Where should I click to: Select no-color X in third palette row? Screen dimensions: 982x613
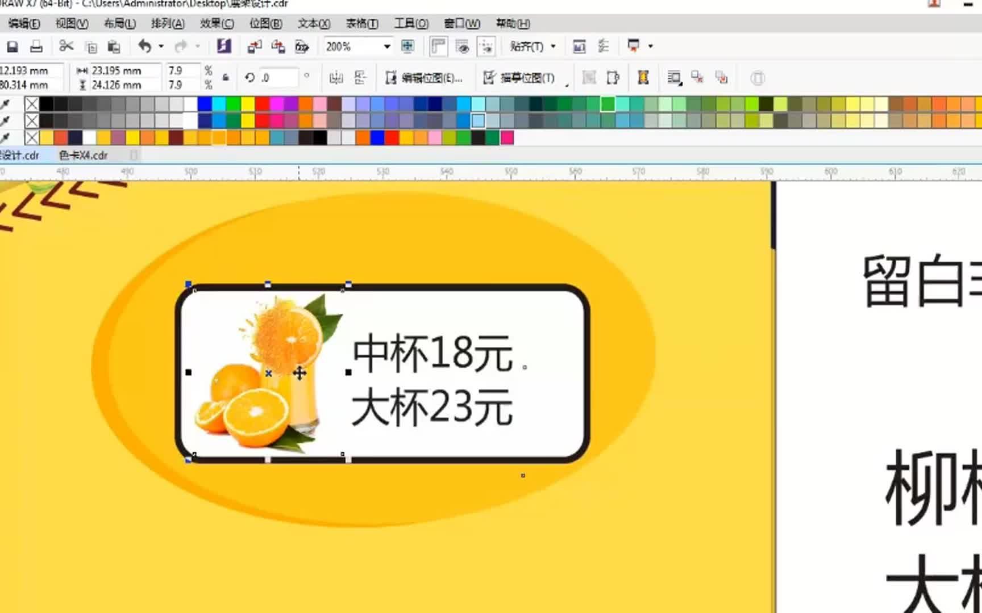click(32, 137)
